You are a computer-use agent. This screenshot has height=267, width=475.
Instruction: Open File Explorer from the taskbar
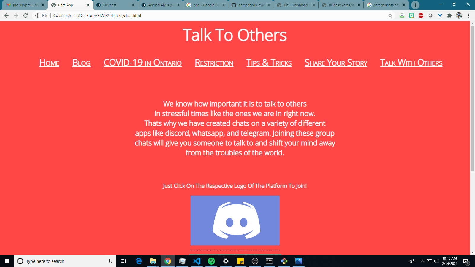click(153, 261)
